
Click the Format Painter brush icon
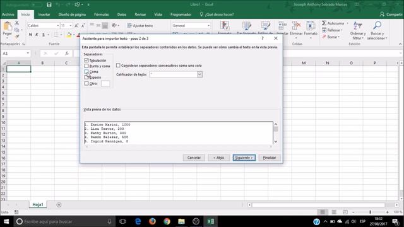pyautogui.click(x=17, y=37)
